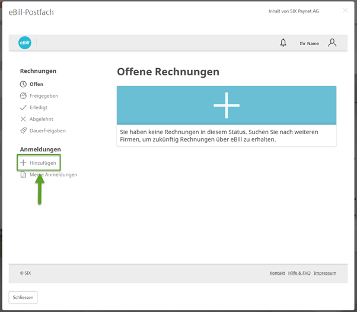Viewport: 357px width, 312px height.
Task: Click the 'Anmeldungen' sidebar heading
Action: 40,149
